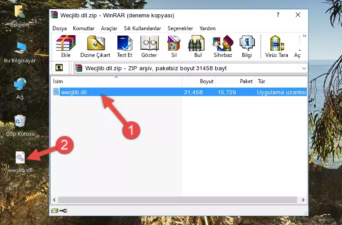The height and width of the screenshot is (225, 342).
Task: Expand the toolbar overflow chevron
Action: [x=305, y=36]
